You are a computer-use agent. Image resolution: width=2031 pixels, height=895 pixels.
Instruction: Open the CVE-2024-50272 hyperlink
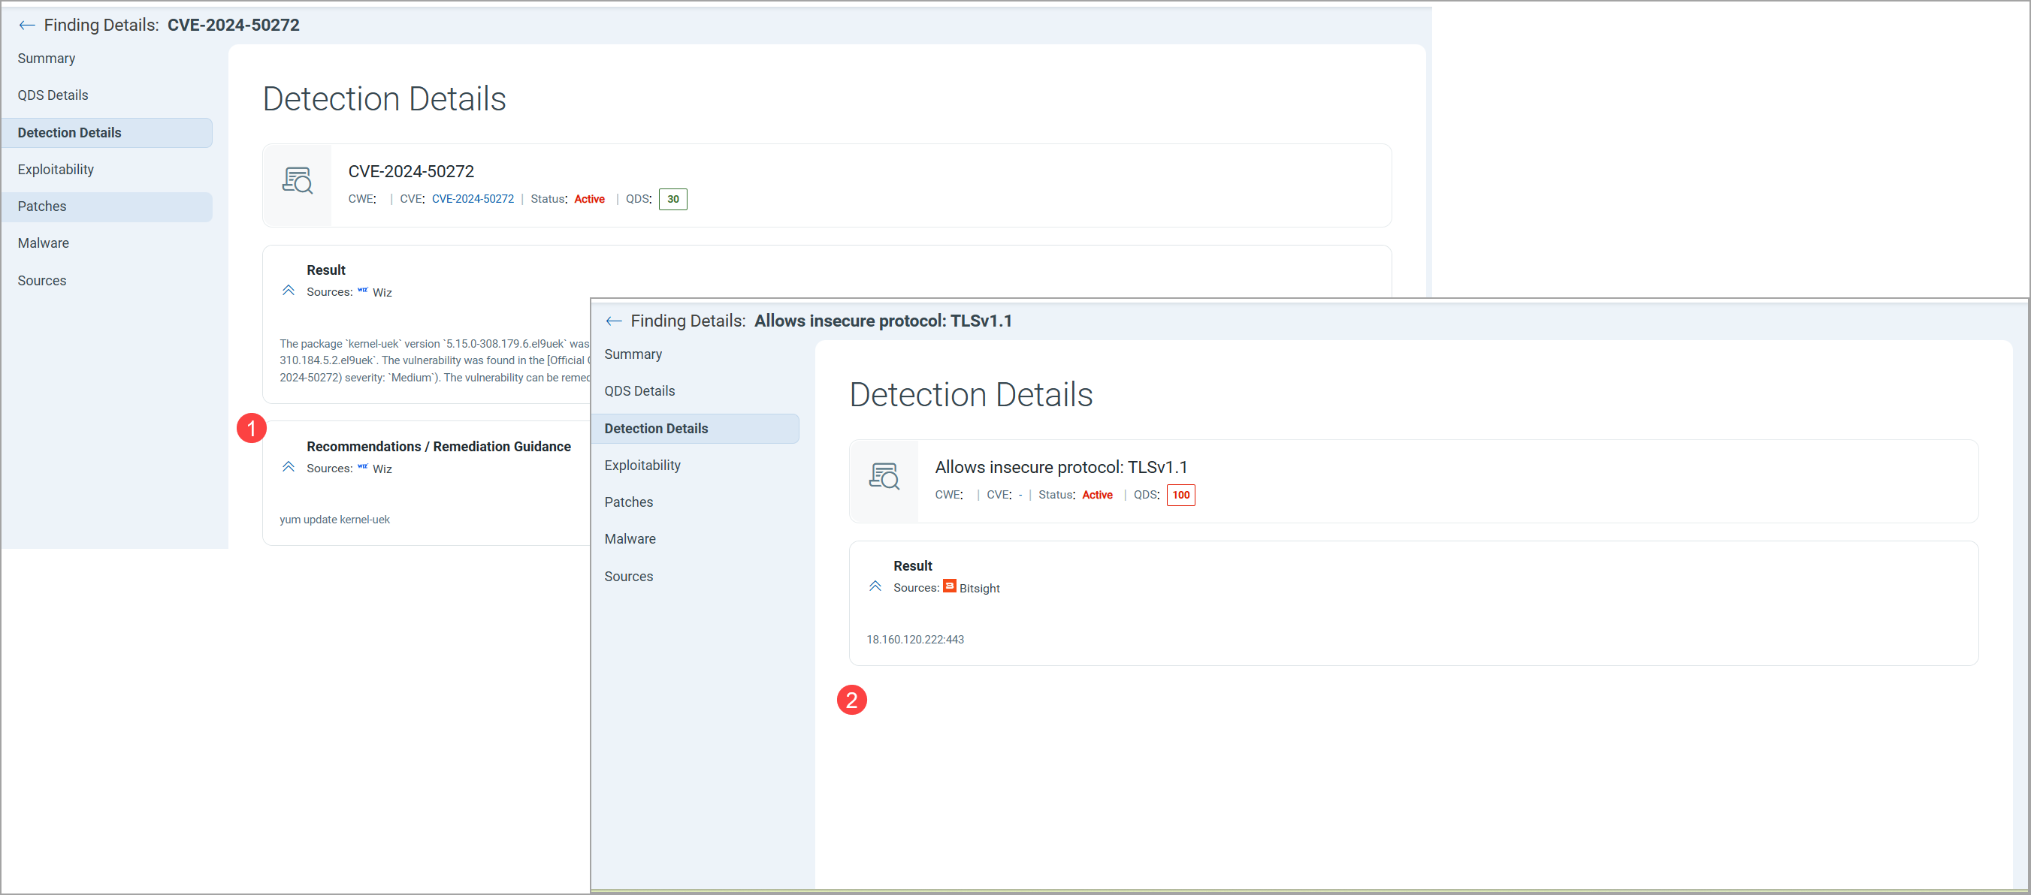(473, 199)
